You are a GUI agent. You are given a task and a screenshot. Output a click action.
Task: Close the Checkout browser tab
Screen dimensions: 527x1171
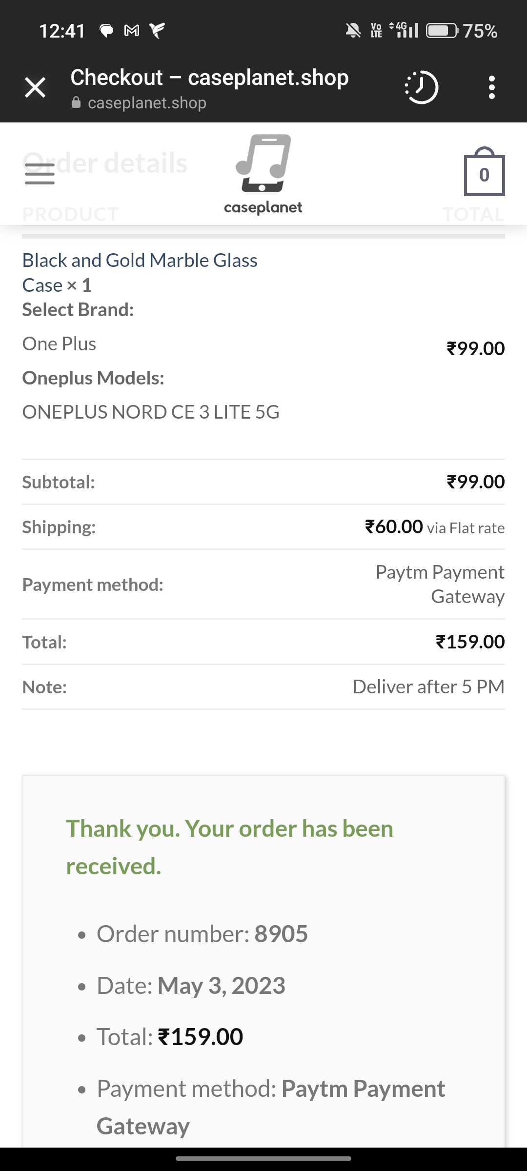[x=35, y=88]
